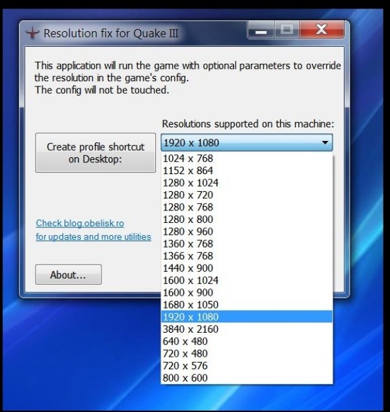Choose 1280 x 768 resolution entry
The image size is (390, 412).
246,207
